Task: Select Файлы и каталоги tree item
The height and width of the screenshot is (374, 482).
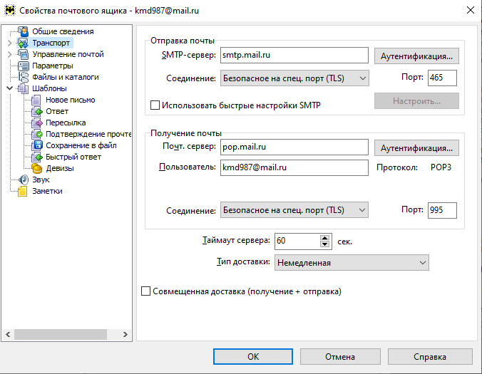Action: tap(66, 77)
